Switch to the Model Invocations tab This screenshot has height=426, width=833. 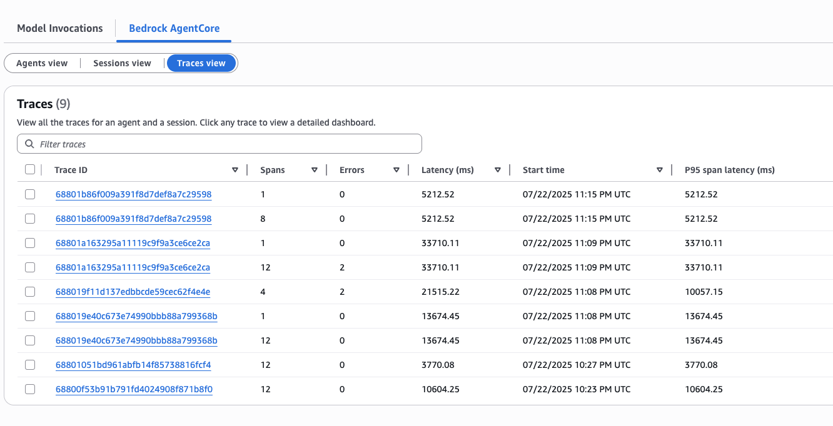60,29
